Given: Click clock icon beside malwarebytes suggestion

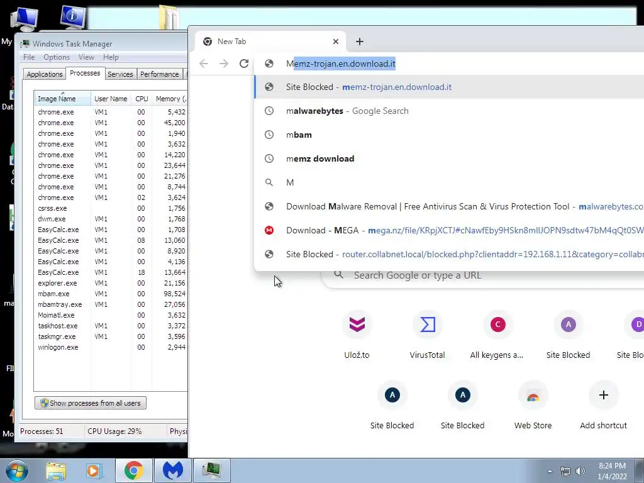Looking at the screenshot, I should 269,111.
